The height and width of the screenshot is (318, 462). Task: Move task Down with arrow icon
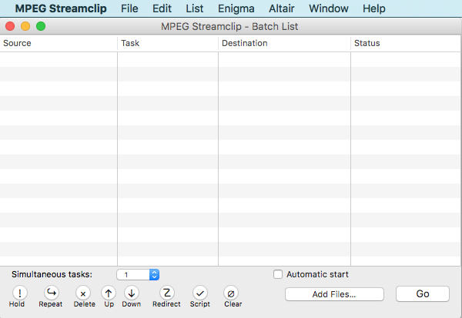132,293
